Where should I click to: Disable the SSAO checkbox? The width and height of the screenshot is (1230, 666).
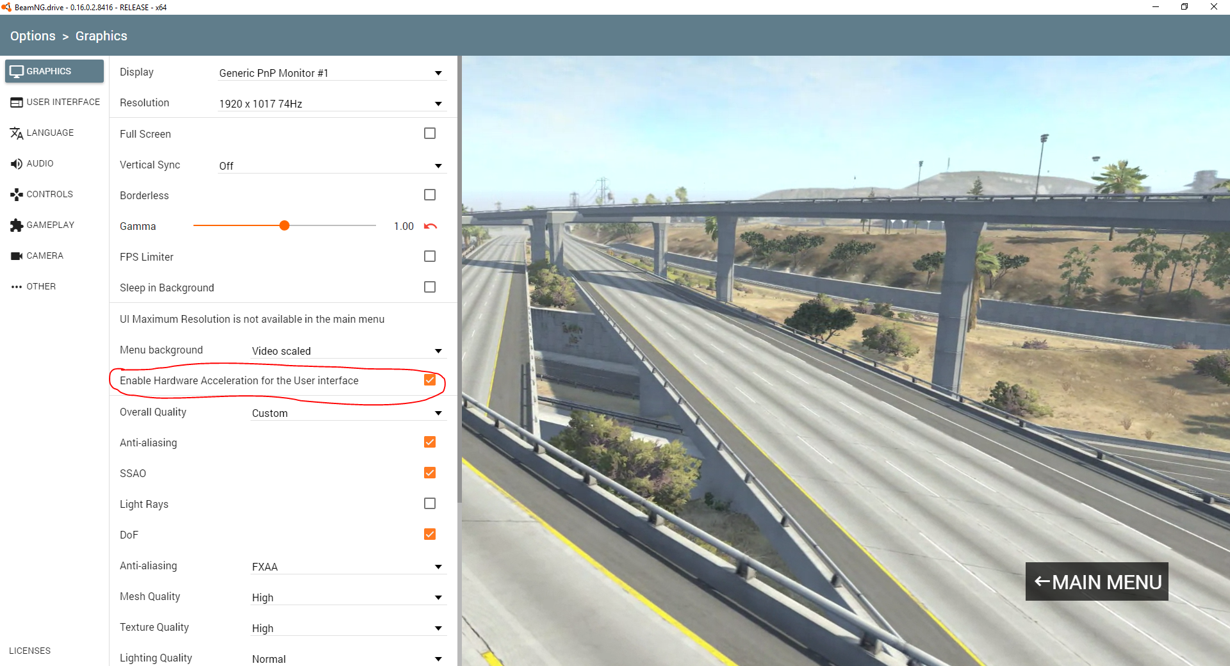430,473
